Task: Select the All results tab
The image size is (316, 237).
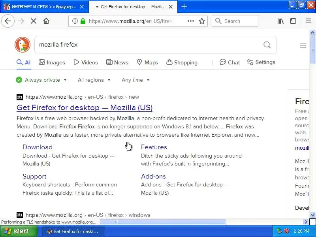Action: [23, 62]
